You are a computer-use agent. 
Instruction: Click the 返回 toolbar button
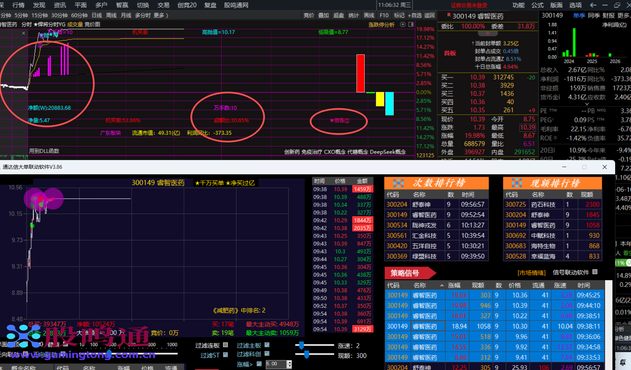tap(429, 15)
